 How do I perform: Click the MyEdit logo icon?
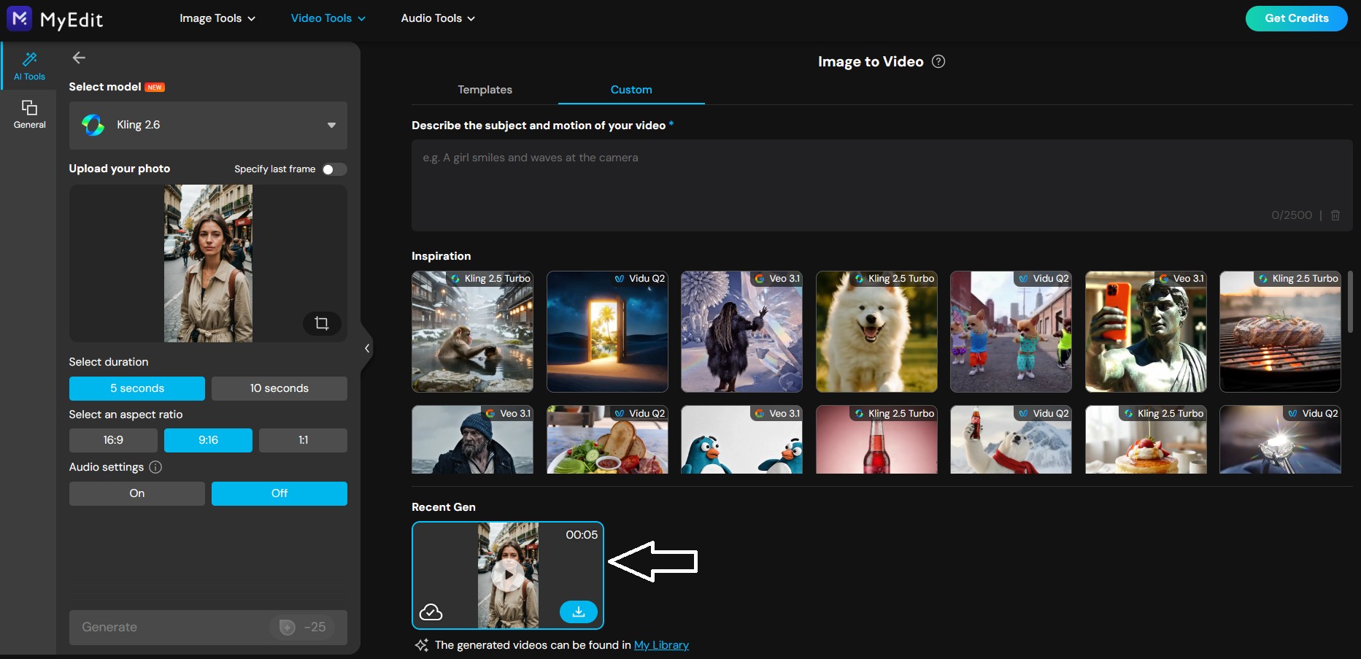pyautogui.click(x=19, y=18)
